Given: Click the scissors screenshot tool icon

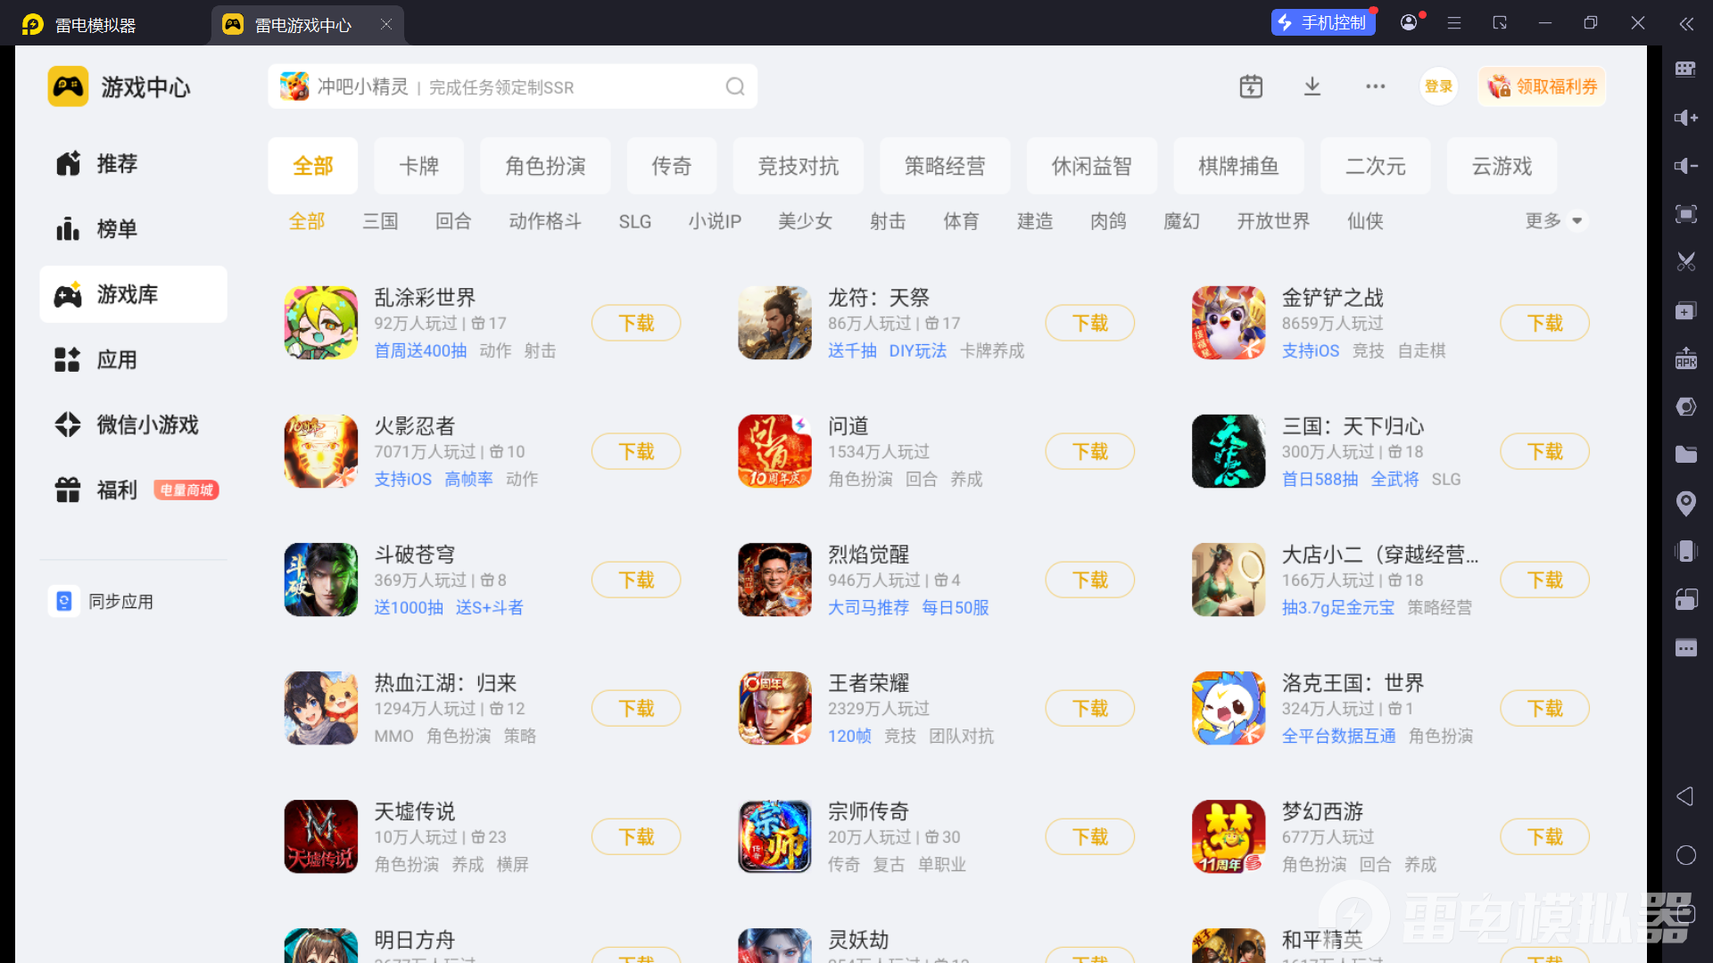Looking at the screenshot, I should [x=1685, y=262].
